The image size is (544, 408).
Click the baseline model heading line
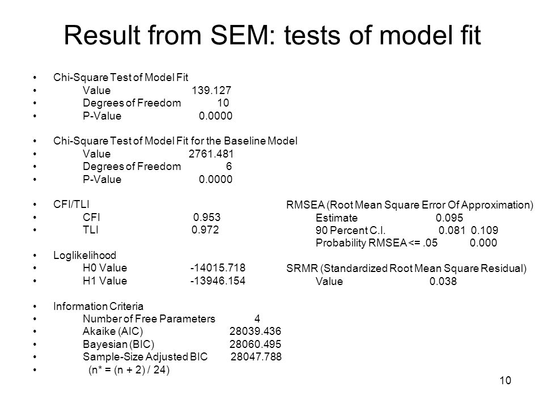pos(175,141)
